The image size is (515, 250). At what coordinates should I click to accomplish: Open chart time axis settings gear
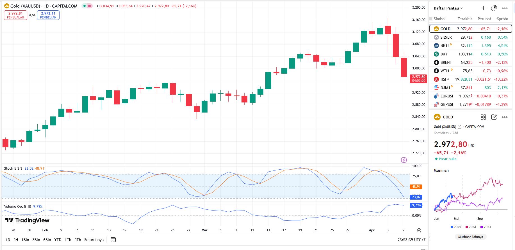(419, 230)
